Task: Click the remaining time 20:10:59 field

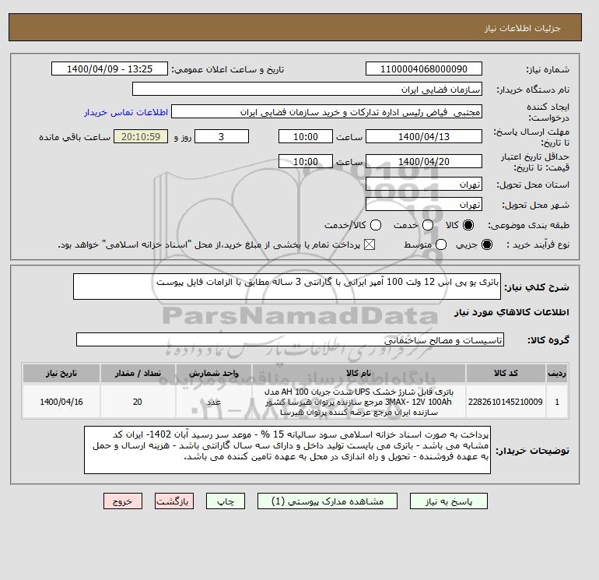Action: coord(141,136)
